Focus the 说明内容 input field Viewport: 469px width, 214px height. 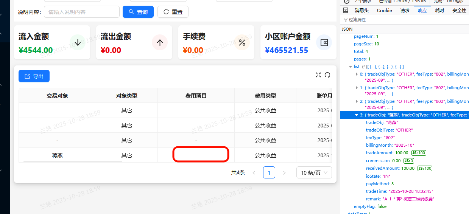pos(82,12)
